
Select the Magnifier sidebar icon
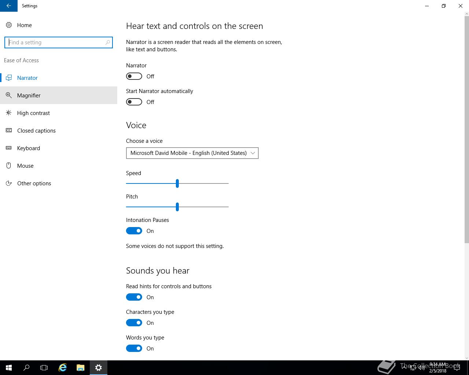[9, 95]
